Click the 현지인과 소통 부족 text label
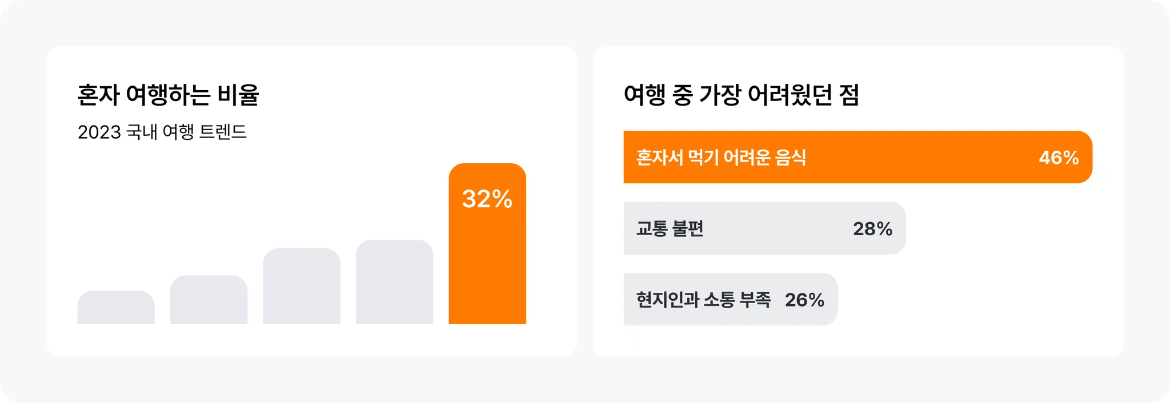 (x=704, y=299)
